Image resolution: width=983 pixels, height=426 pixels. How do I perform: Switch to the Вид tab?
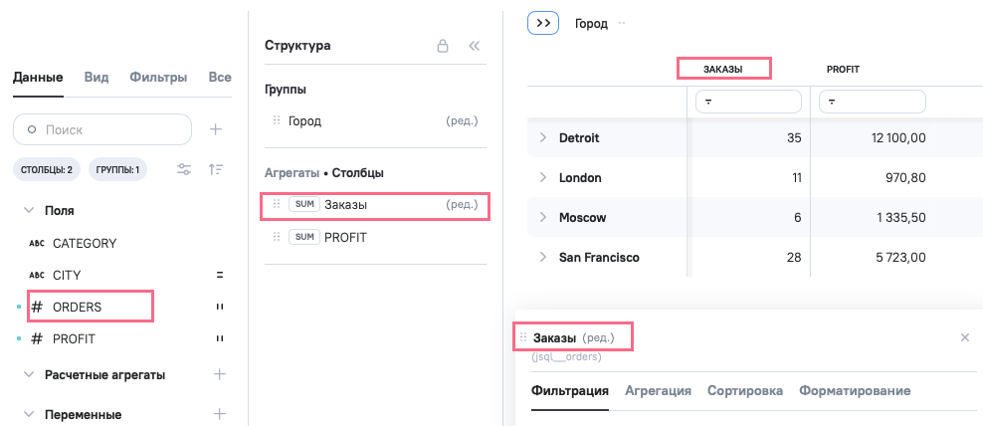click(x=97, y=78)
